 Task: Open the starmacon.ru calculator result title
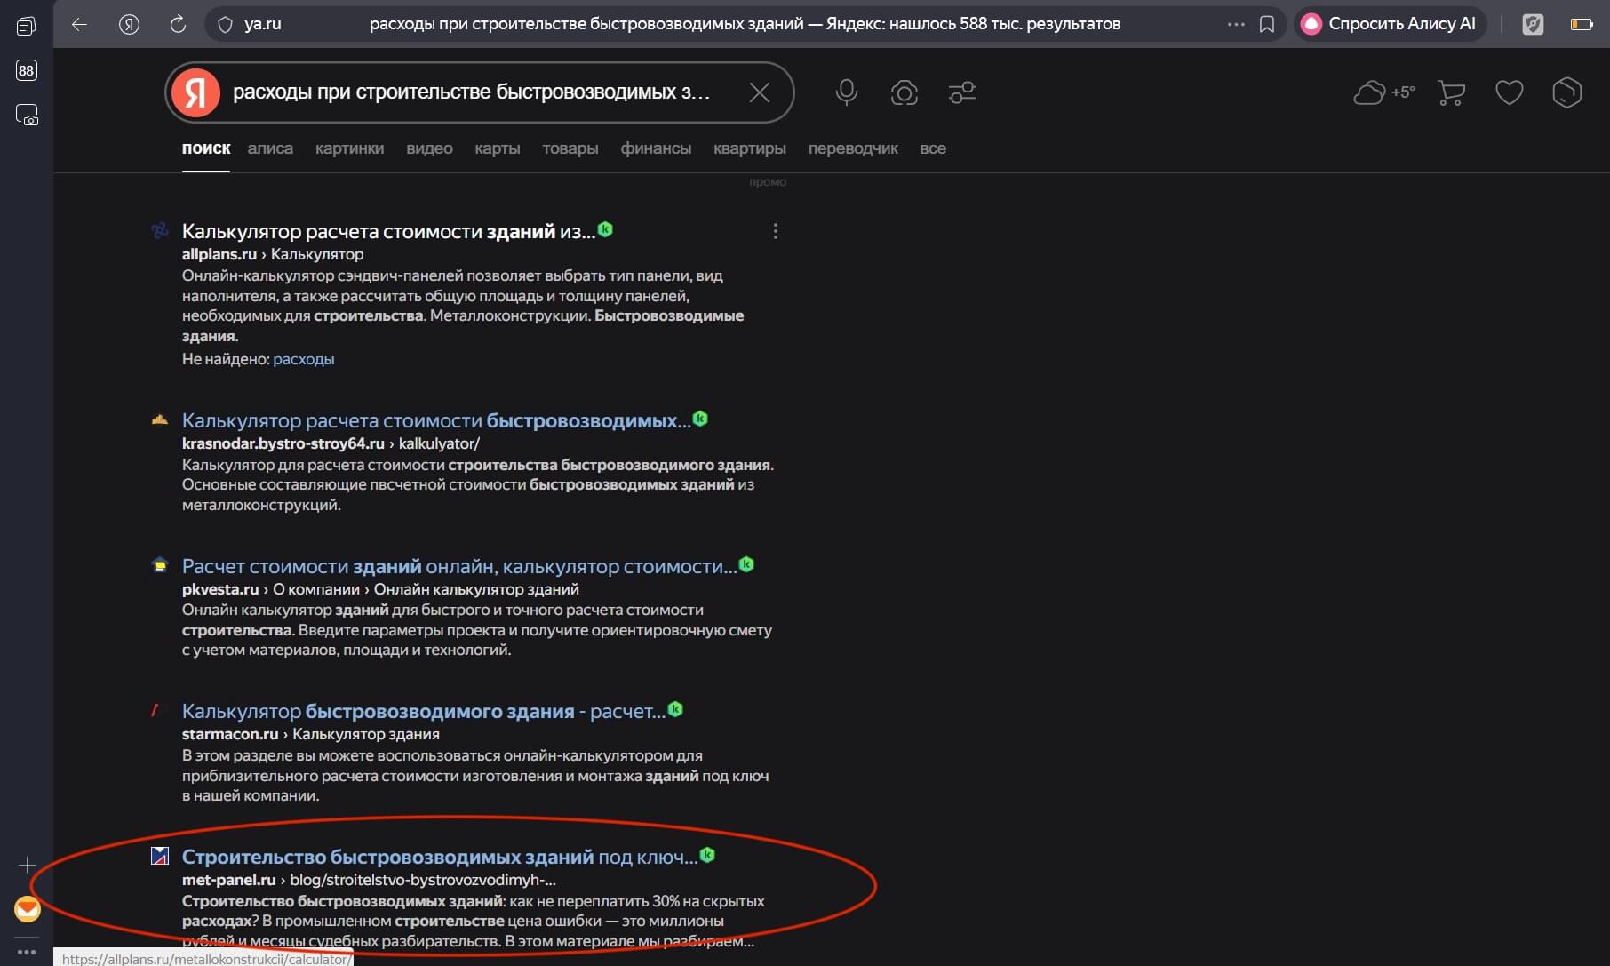point(424,711)
